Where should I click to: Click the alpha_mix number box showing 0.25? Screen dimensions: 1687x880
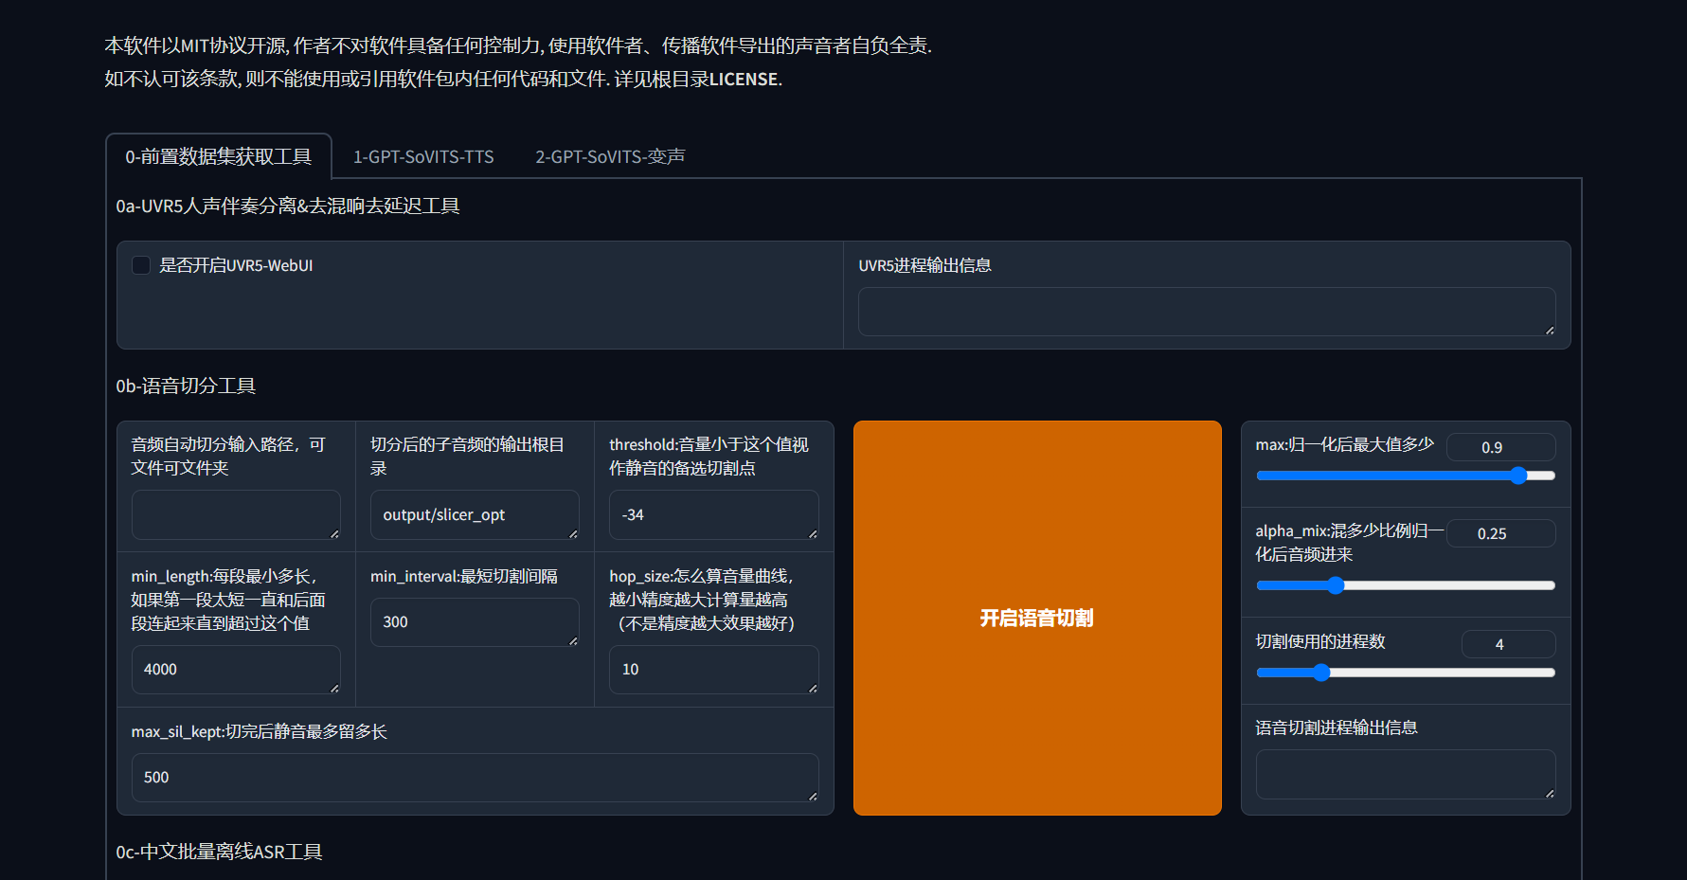pos(1500,533)
